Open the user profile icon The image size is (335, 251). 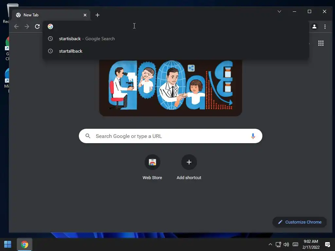click(314, 26)
